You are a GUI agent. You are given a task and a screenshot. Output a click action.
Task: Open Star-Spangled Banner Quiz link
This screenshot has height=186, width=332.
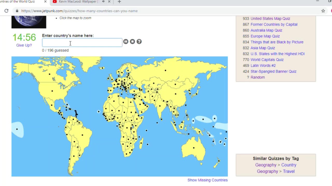273,72
